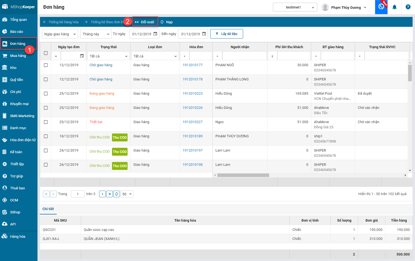Image resolution: width=415 pixels, height=261 pixels.
Task: Select all orders with header checkbox
Action: (46, 53)
